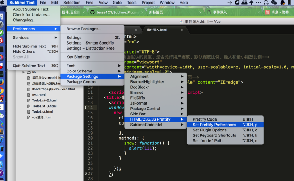Switch to the 消息 - 简书 browser tab
Viewport: 294px width, 181px height.
[x=280, y=12]
